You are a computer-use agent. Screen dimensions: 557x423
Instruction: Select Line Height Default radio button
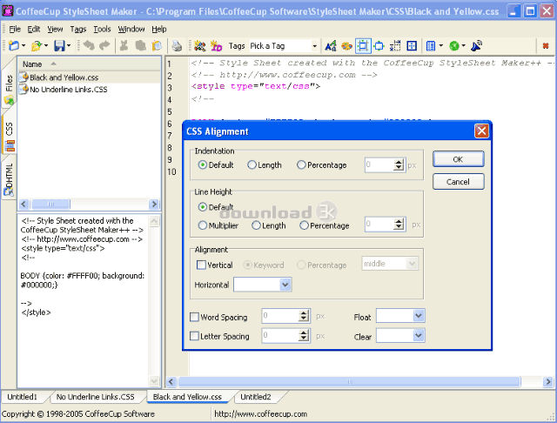(202, 206)
